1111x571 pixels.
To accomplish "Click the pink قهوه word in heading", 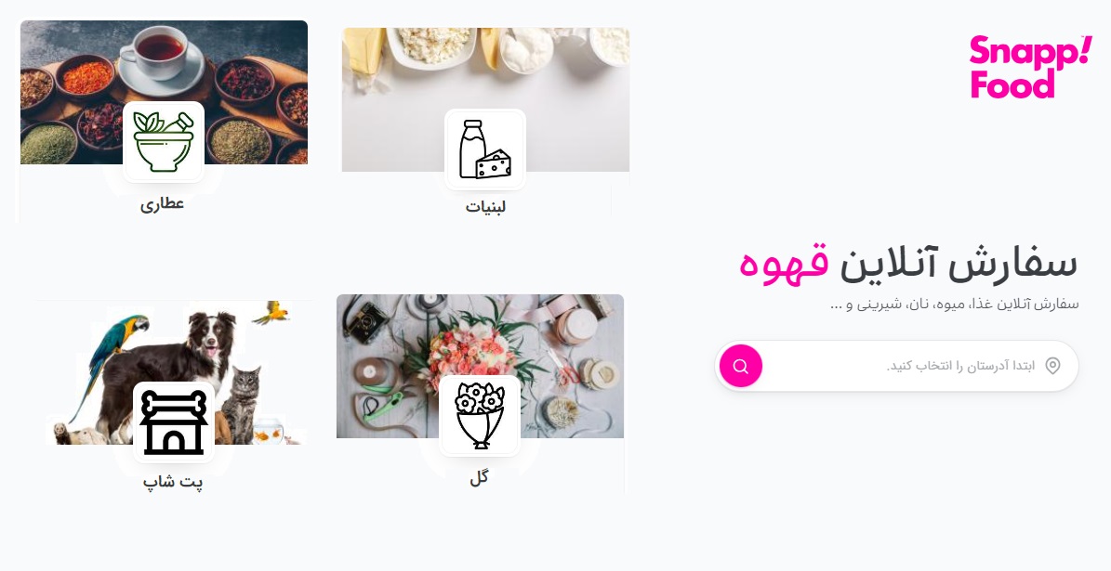I will [x=784, y=263].
